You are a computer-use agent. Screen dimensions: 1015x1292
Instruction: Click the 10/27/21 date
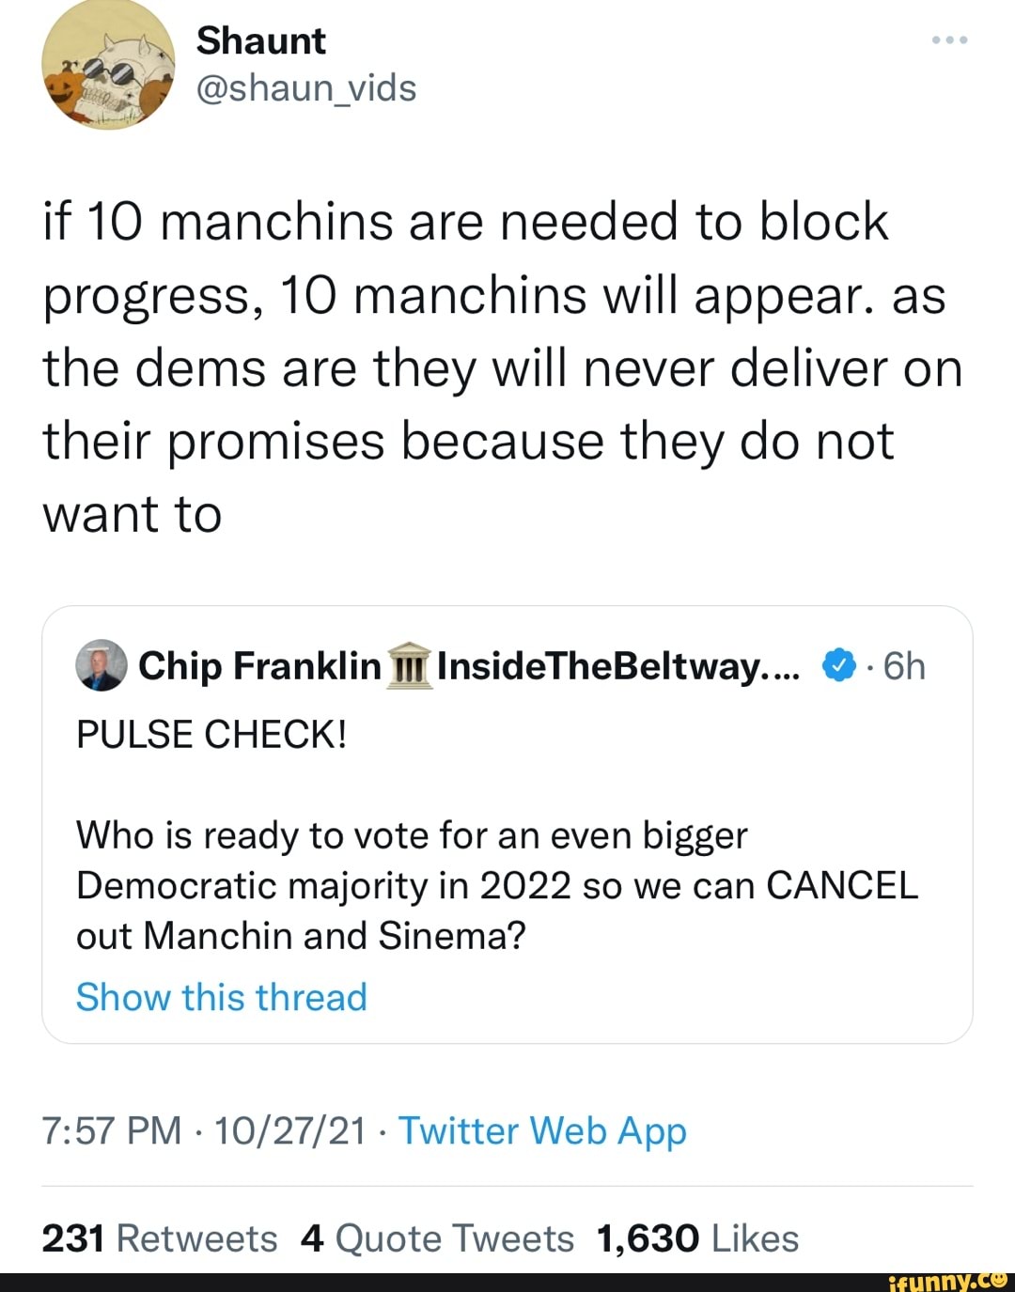pyautogui.click(x=289, y=1130)
